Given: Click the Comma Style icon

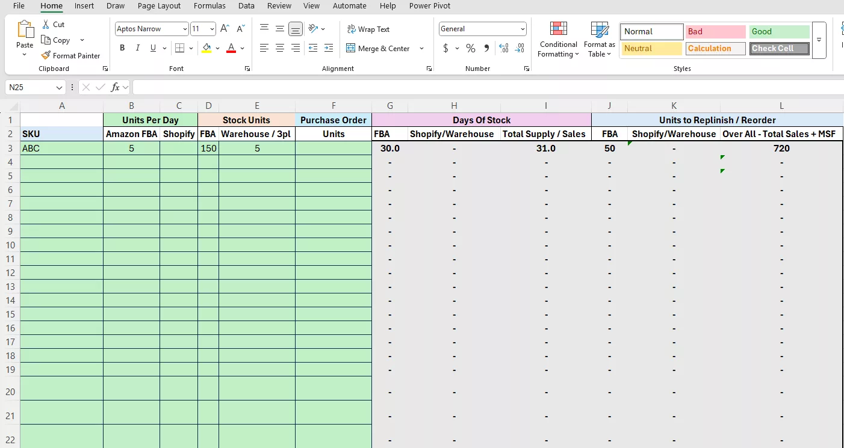Looking at the screenshot, I should coord(486,48).
